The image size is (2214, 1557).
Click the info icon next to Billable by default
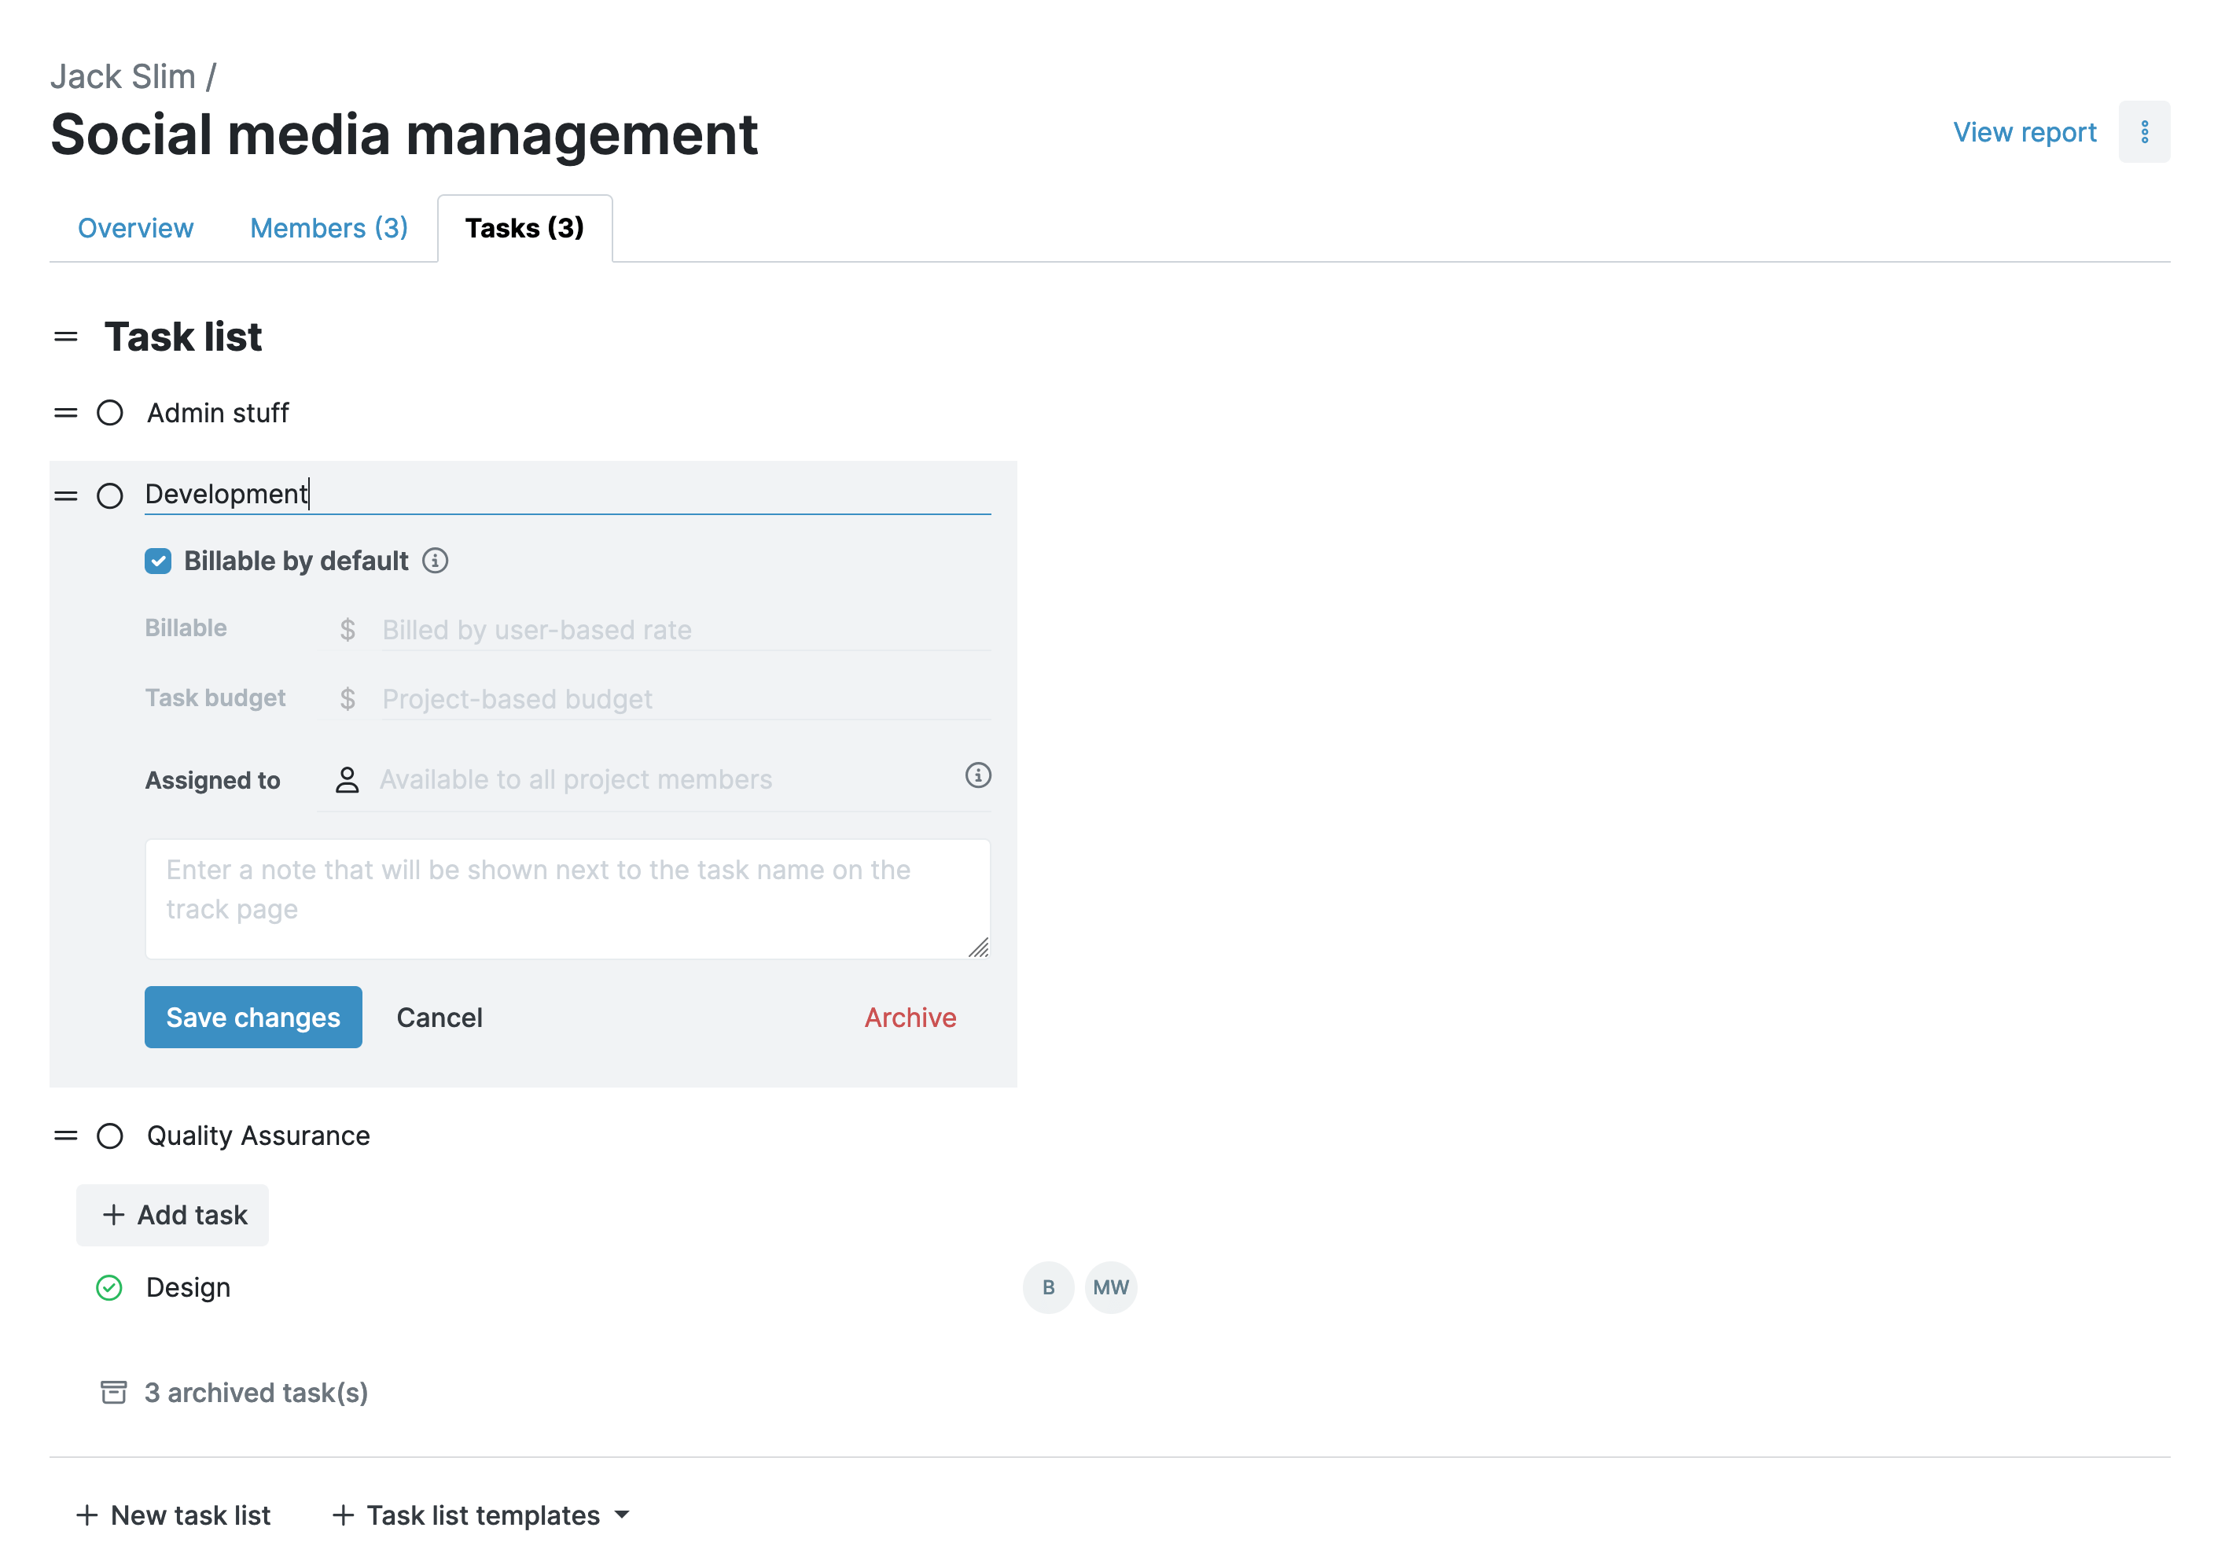[x=436, y=561]
